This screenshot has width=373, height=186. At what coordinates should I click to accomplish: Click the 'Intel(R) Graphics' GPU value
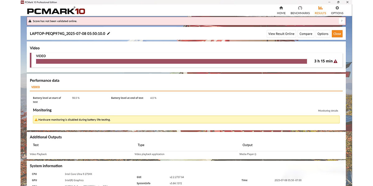(x=74, y=180)
